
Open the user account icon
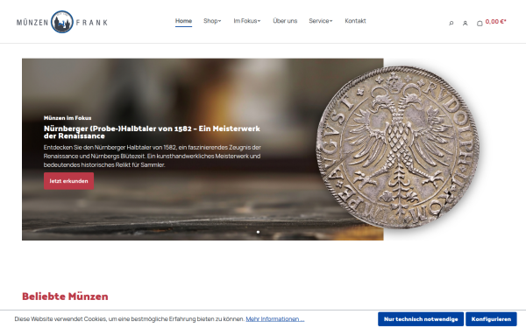[465, 23]
